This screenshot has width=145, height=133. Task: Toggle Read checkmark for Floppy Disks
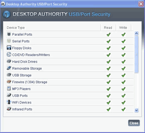point(109,48)
